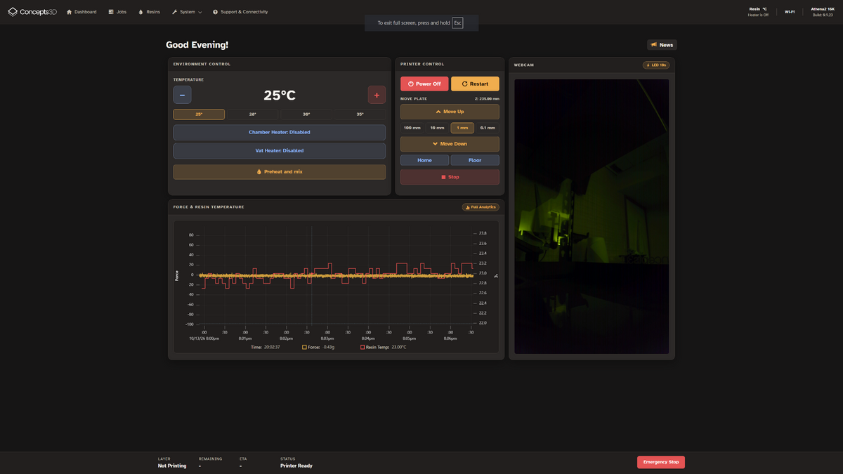Click the Restart button
Screen dimensions: 843x474
475,84
